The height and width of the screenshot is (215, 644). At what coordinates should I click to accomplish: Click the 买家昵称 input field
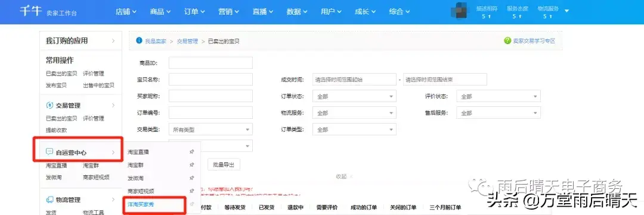[x=210, y=96]
